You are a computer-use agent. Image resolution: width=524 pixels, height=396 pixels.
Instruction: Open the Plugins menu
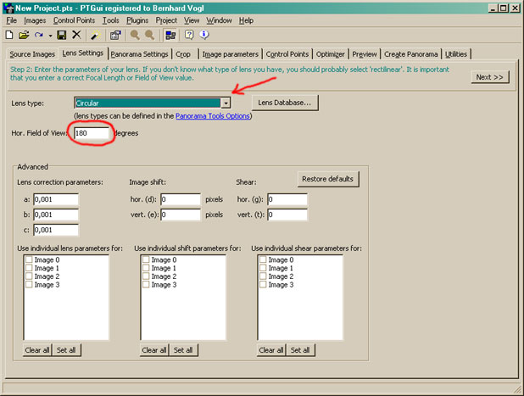(137, 20)
